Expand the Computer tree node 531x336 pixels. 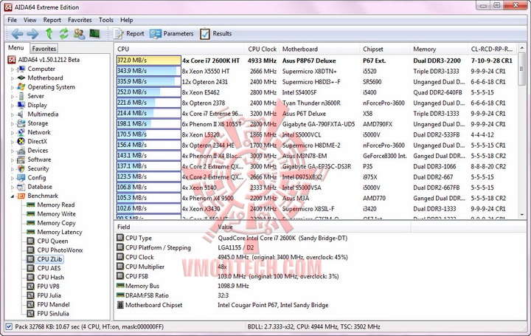pyautogui.click(x=13, y=69)
